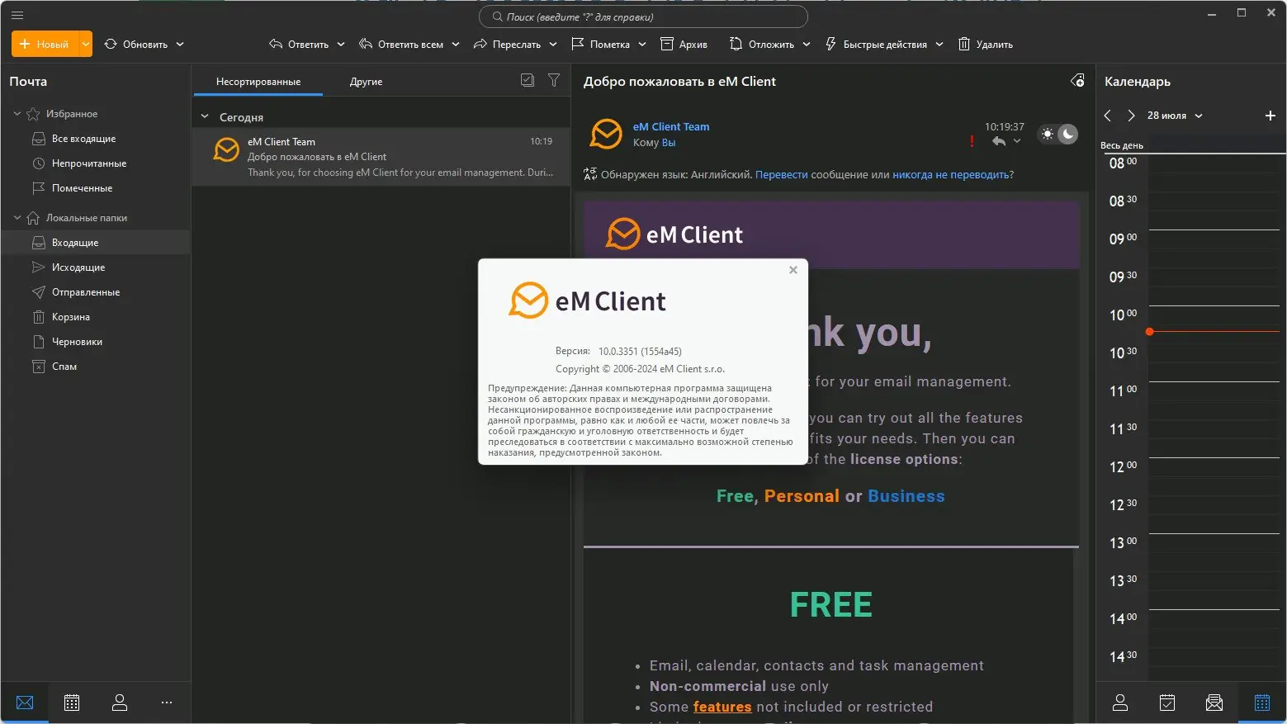1287x724 pixels.
Task: Flag the message with Пометка
Action: [x=600, y=45]
